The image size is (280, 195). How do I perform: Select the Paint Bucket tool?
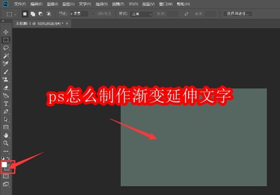click(x=6, y=95)
